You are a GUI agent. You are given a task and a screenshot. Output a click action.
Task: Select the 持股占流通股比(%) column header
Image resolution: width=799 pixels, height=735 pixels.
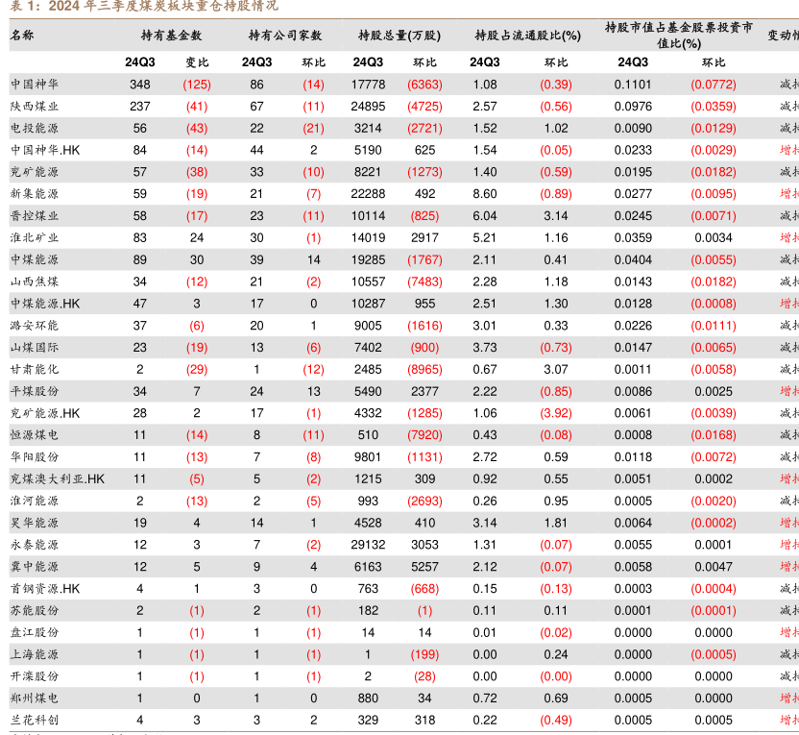527,36
